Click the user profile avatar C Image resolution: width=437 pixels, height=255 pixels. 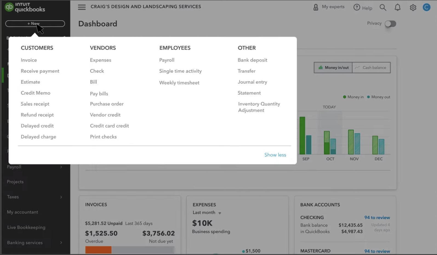[x=426, y=7]
